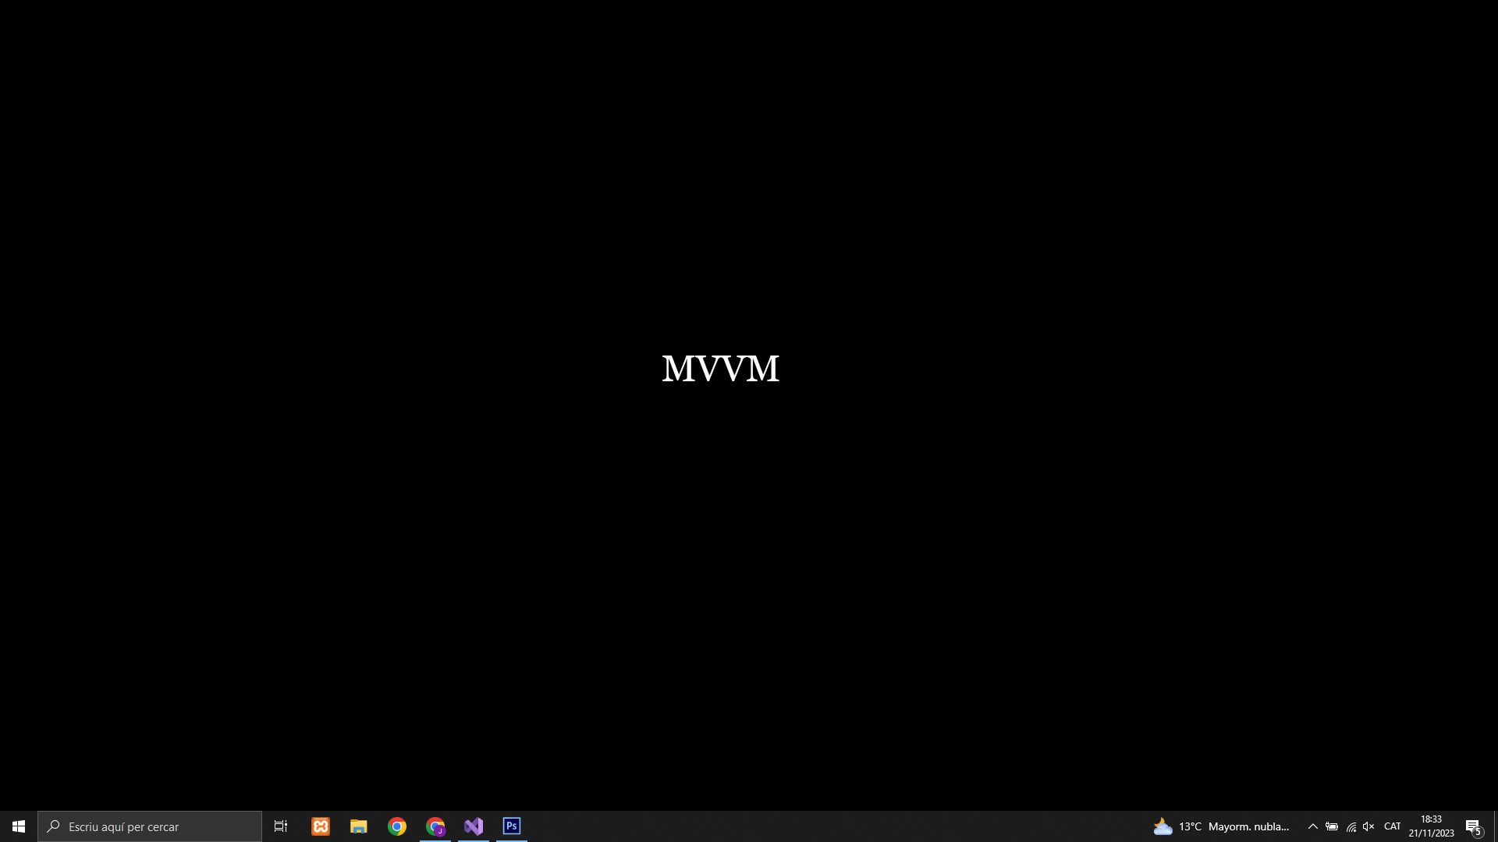Click the muted volume speaker icon
This screenshot has height=842, width=1498.
point(1368,826)
